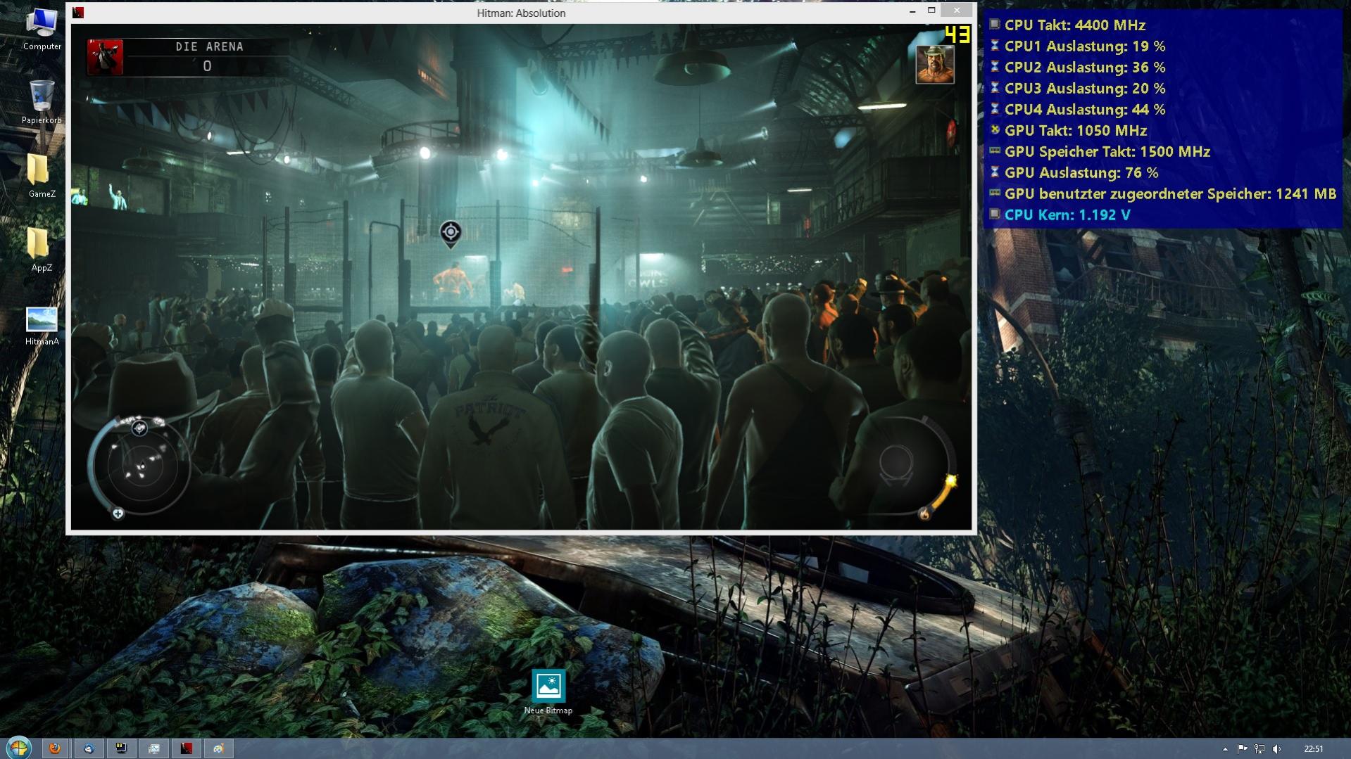The width and height of the screenshot is (1351, 759).
Task: Select the Neue Bitmap desktop file
Action: (x=548, y=692)
